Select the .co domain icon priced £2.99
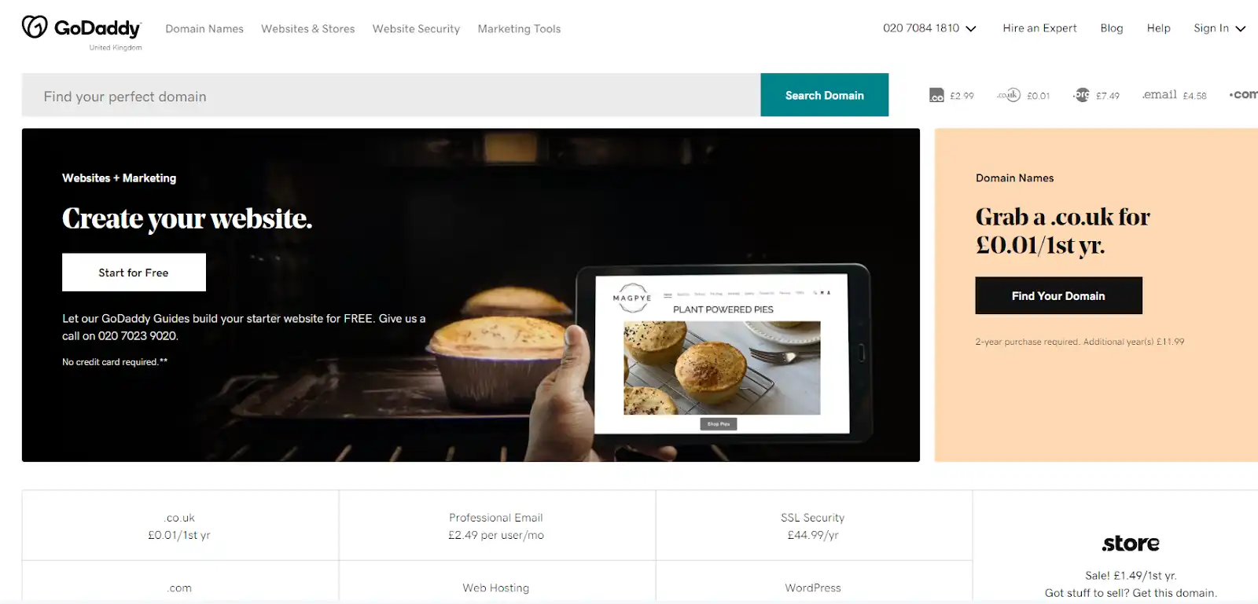 pos(936,95)
